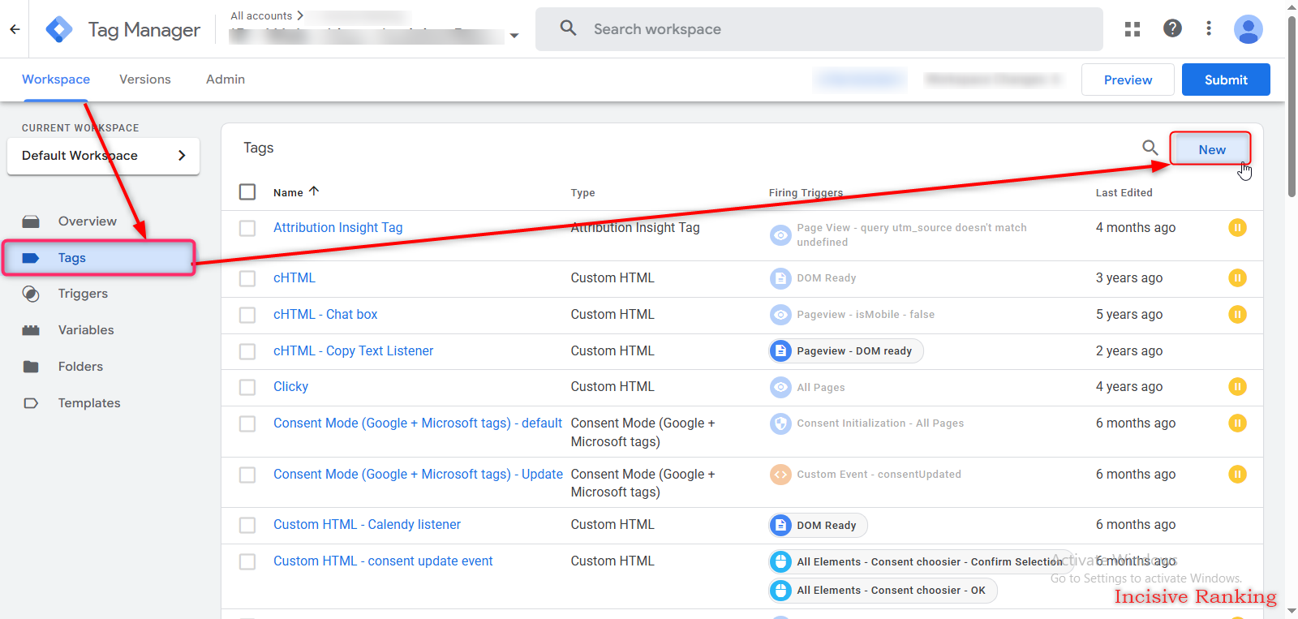This screenshot has height=619, width=1298.
Task: Select Triggers in the sidebar
Action: coord(83,294)
